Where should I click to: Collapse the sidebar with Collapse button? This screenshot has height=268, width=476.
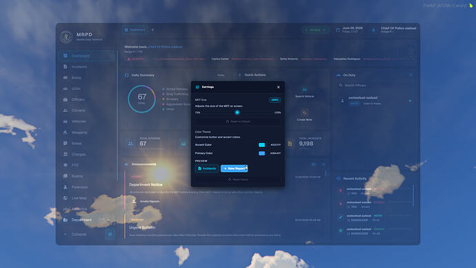(x=75, y=234)
